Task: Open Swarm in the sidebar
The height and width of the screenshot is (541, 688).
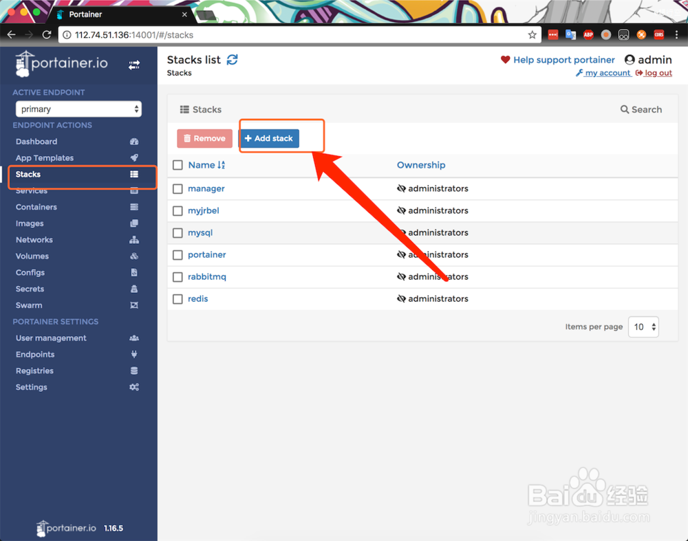Action: [x=29, y=305]
